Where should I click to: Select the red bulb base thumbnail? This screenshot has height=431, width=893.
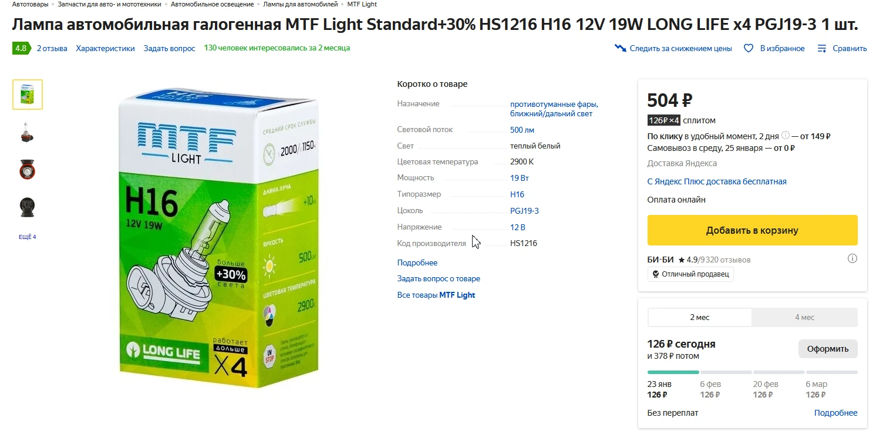pos(28,170)
